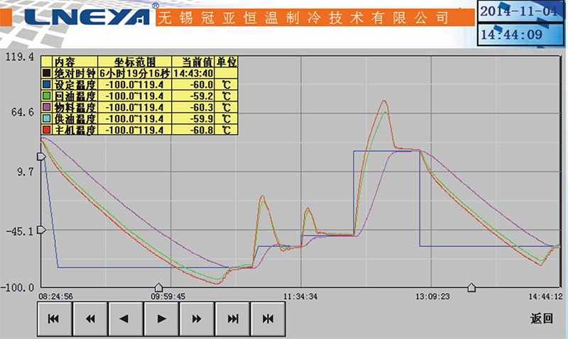Click the last playback button right of skip-to-end
The height and width of the screenshot is (339, 568).
[x=268, y=319]
